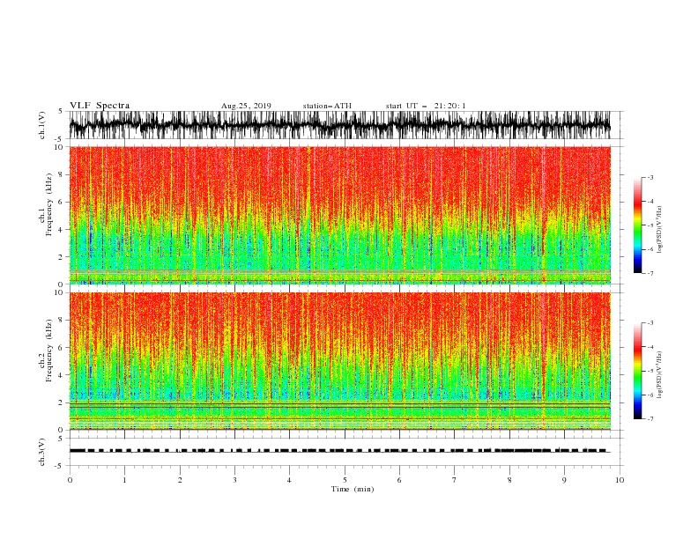Click the '0' tick on the time axis
The image size is (698, 539).
(x=70, y=480)
